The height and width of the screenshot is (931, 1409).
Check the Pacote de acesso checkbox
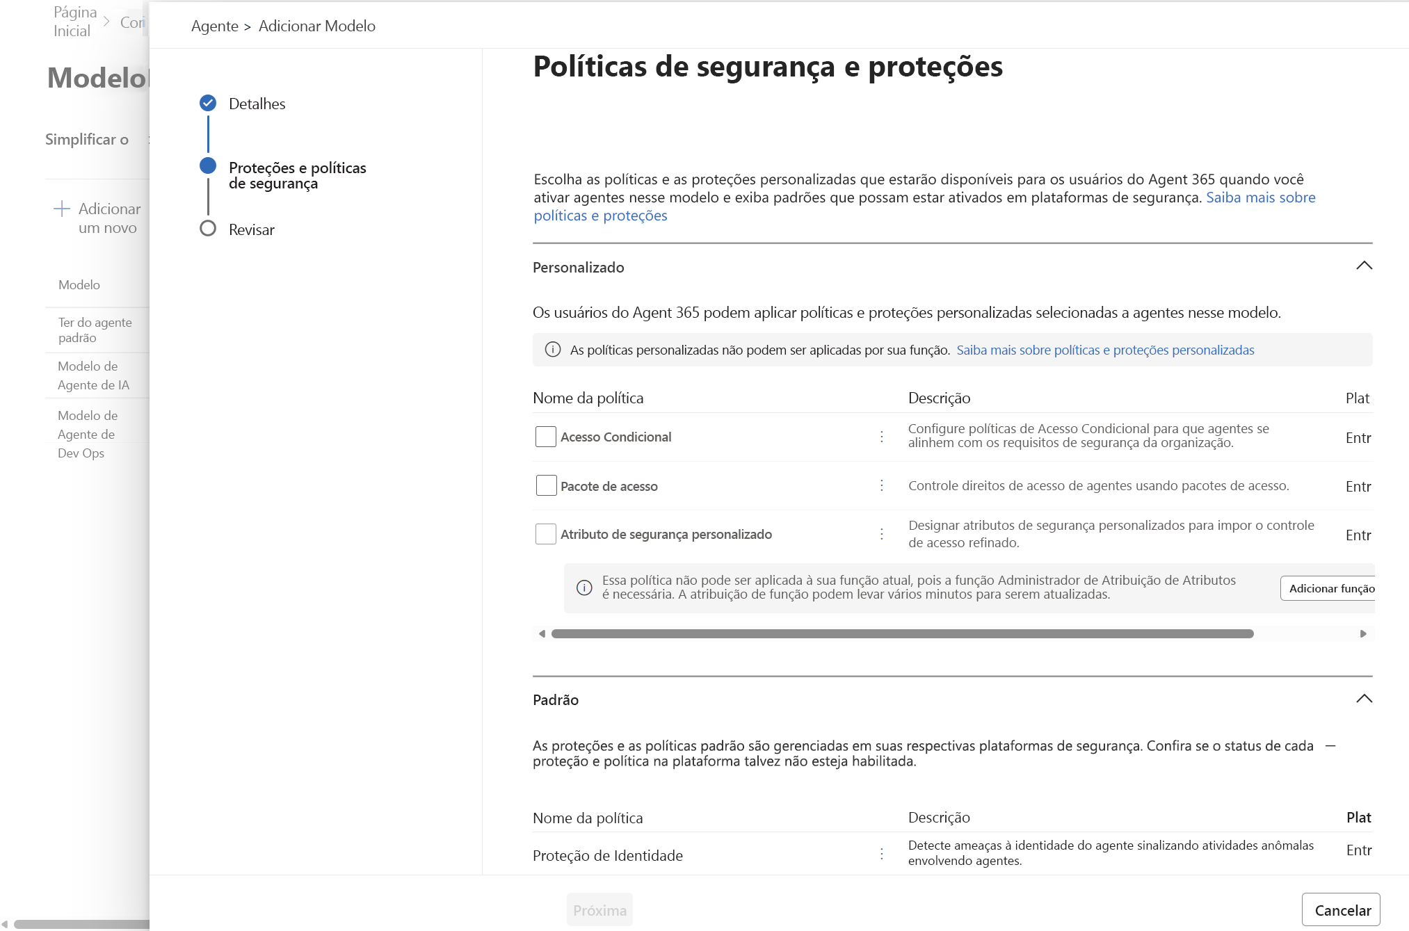tap(546, 485)
